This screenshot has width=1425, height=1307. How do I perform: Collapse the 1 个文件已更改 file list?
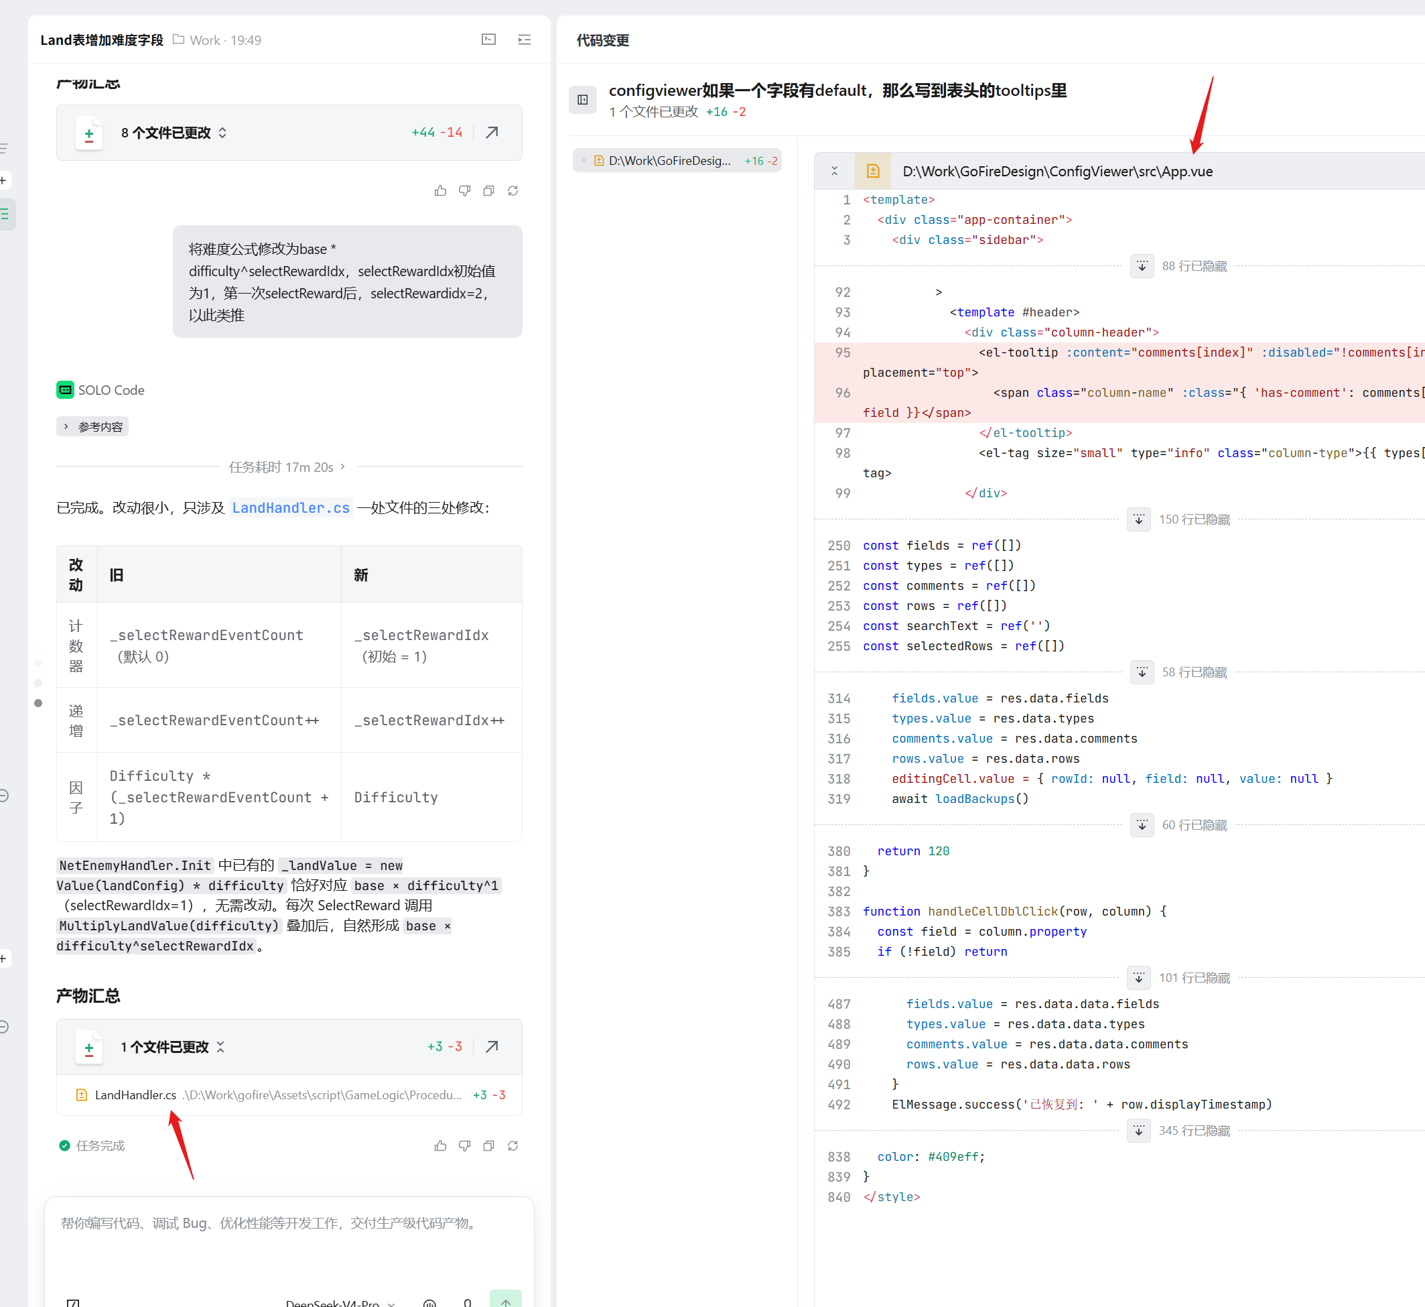point(220,1046)
